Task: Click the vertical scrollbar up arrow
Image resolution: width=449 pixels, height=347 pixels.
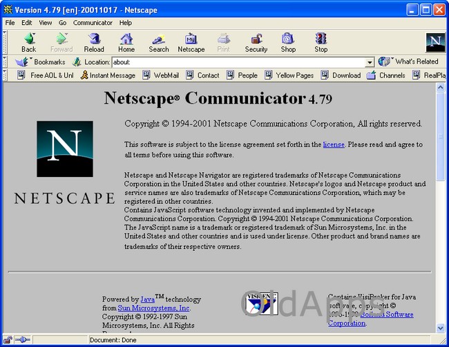Action: point(441,87)
